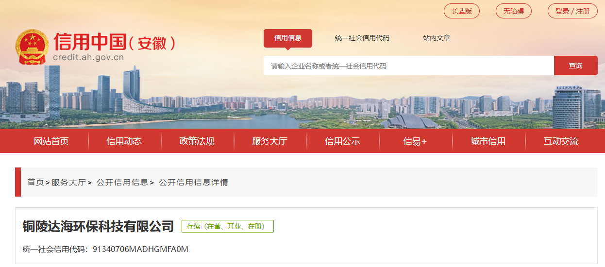This screenshot has height=267, width=605.
Task: Click the 信用中国（安徽） site title
Action: click(x=115, y=42)
